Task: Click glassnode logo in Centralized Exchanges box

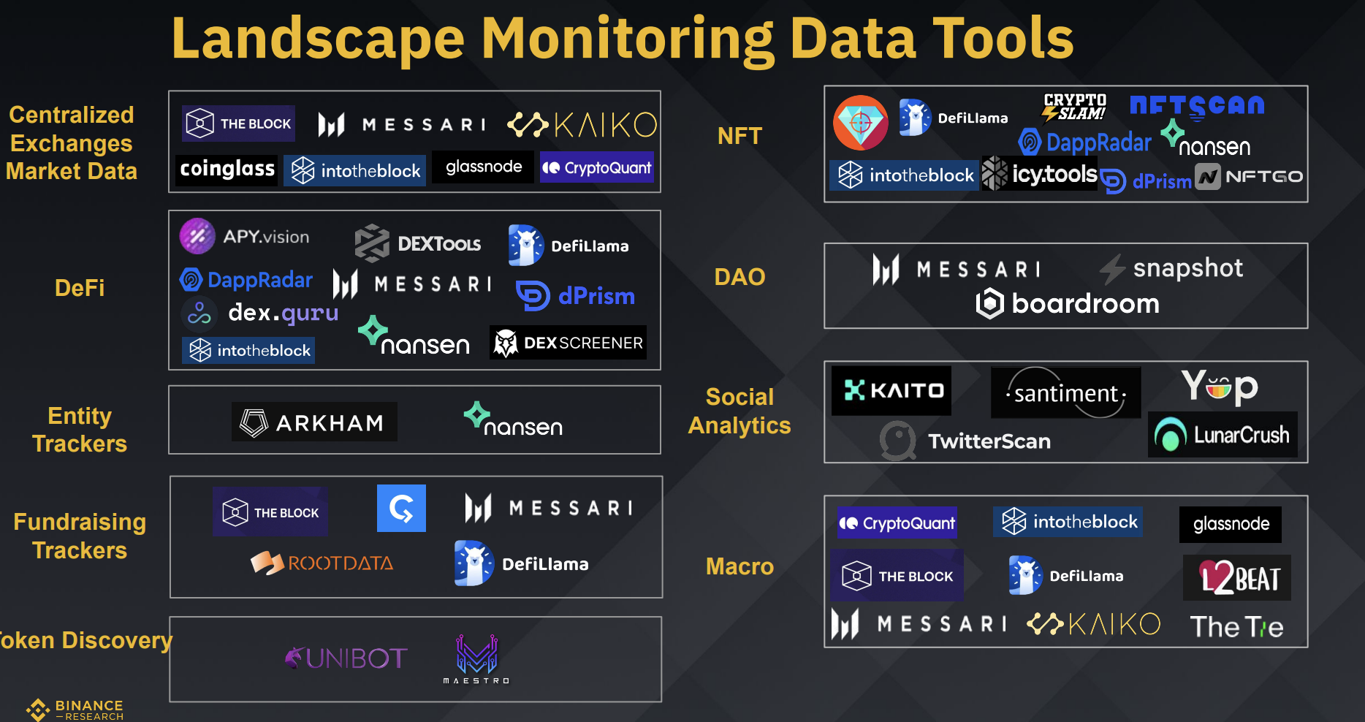Action: click(x=483, y=167)
